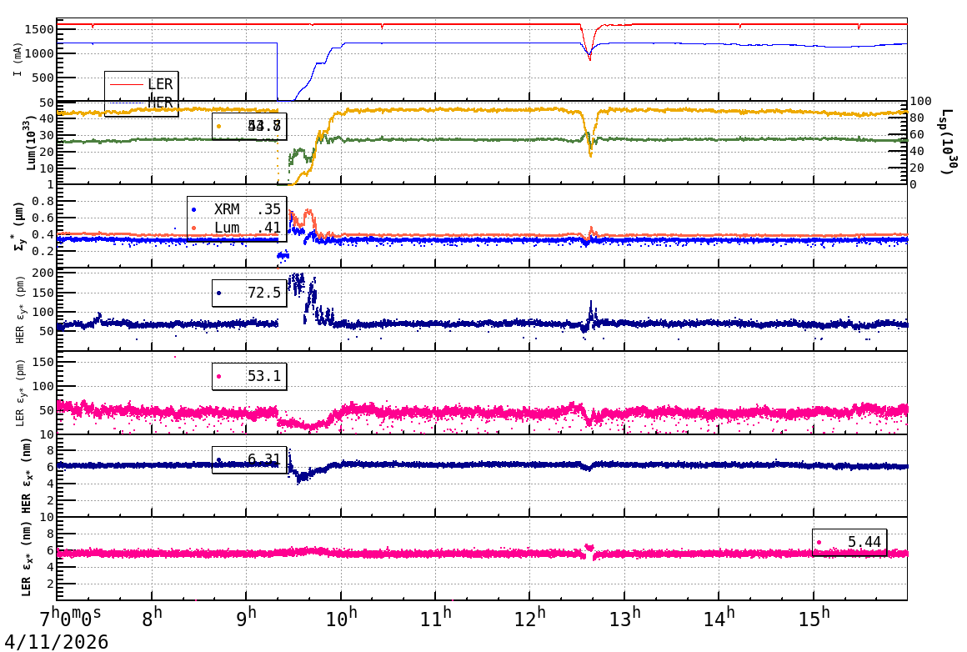The height and width of the screenshot is (652, 967).
Task: Click the 53.1 legend value in the LER εy* panel
Action: 264,376
